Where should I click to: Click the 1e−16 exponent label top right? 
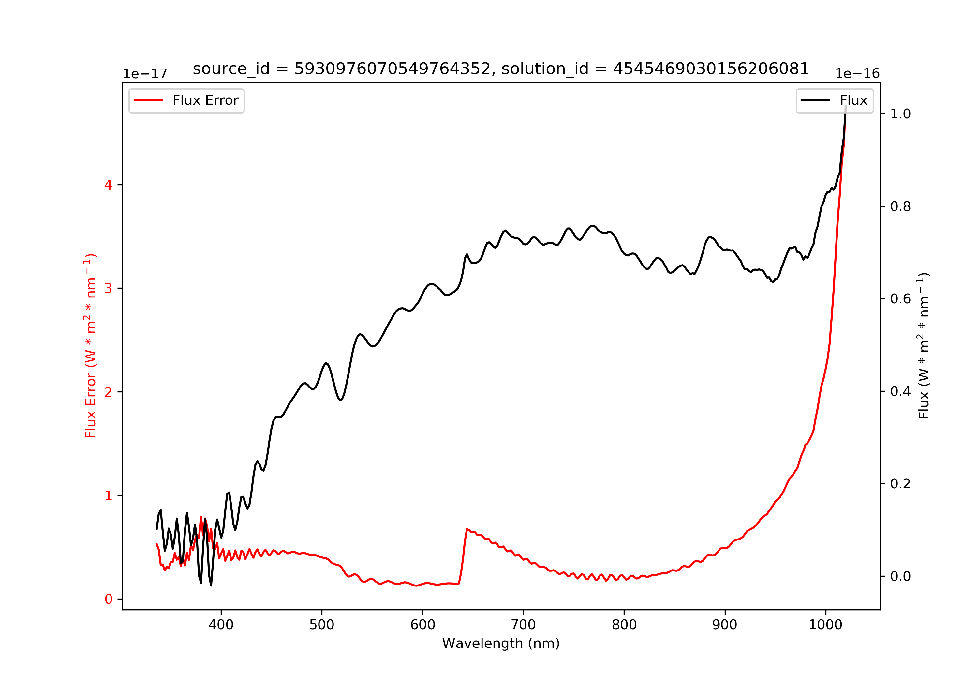point(857,74)
